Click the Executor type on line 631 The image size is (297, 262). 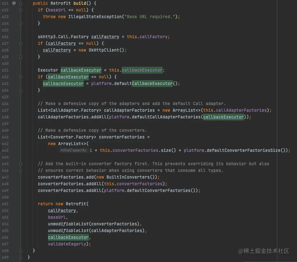click(x=48, y=70)
